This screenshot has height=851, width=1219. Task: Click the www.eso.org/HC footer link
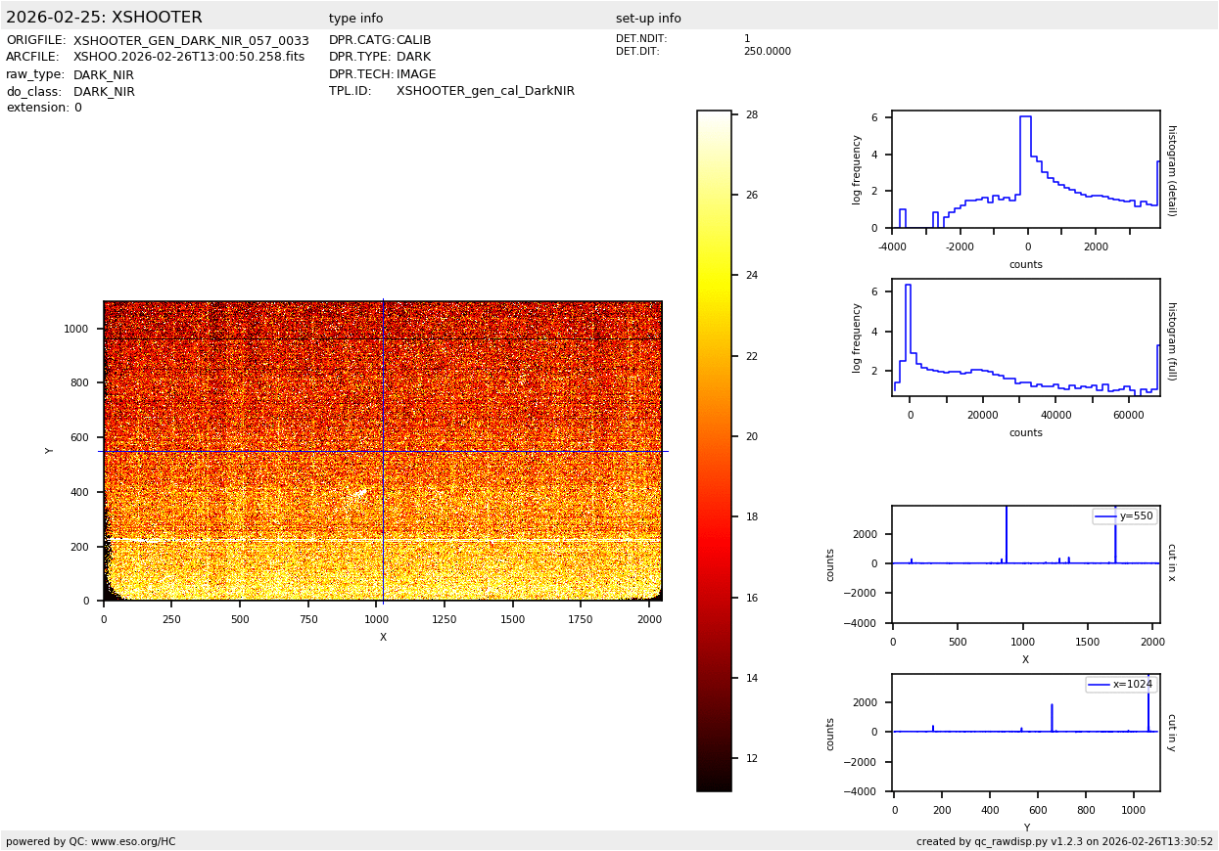tap(133, 841)
